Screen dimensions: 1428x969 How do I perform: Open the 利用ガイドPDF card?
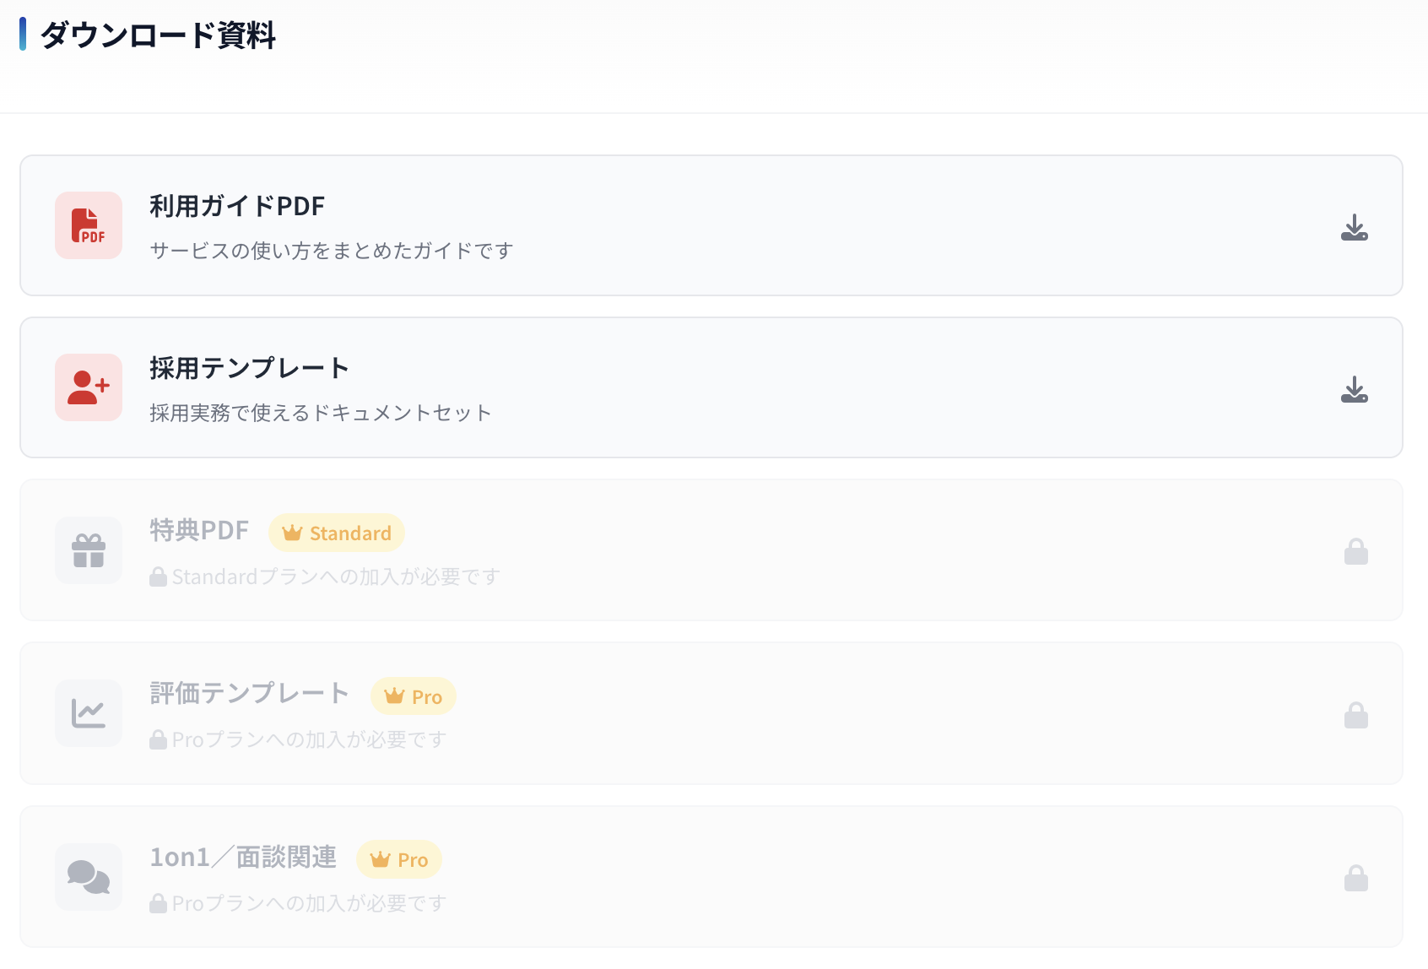tap(714, 225)
